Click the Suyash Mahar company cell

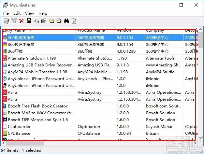click(159, 126)
